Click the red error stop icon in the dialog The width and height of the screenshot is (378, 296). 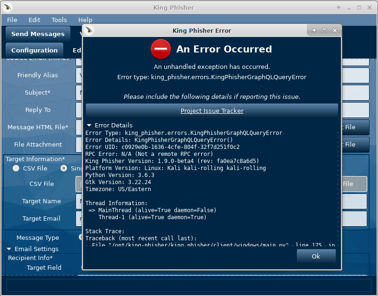(x=160, y=49)
